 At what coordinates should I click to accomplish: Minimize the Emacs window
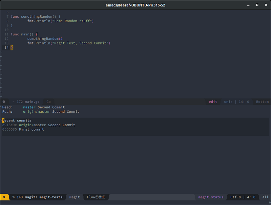pos(248,5)
